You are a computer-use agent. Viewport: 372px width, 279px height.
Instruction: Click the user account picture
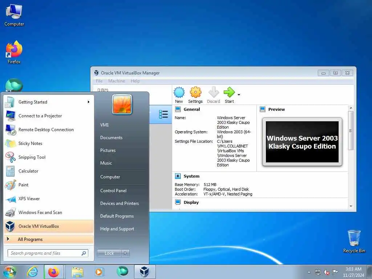pos(122,104)
